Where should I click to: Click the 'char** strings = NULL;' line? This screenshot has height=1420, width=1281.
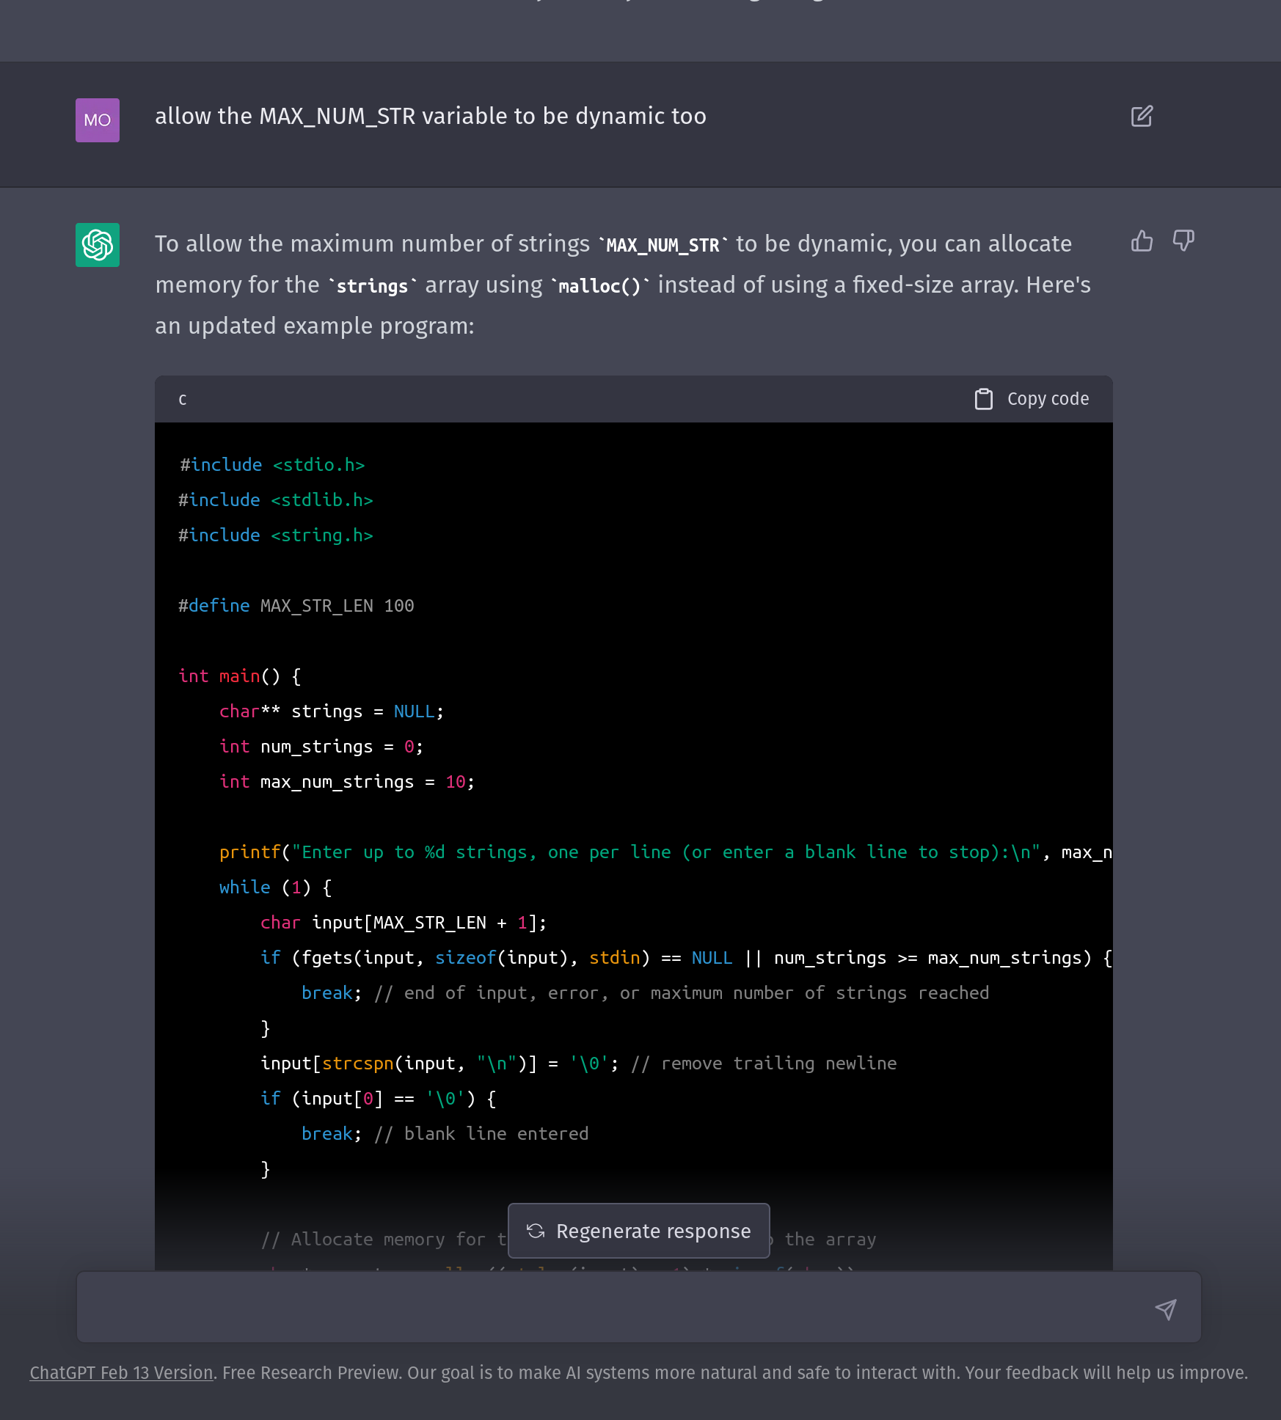click(x=332, y=711)
